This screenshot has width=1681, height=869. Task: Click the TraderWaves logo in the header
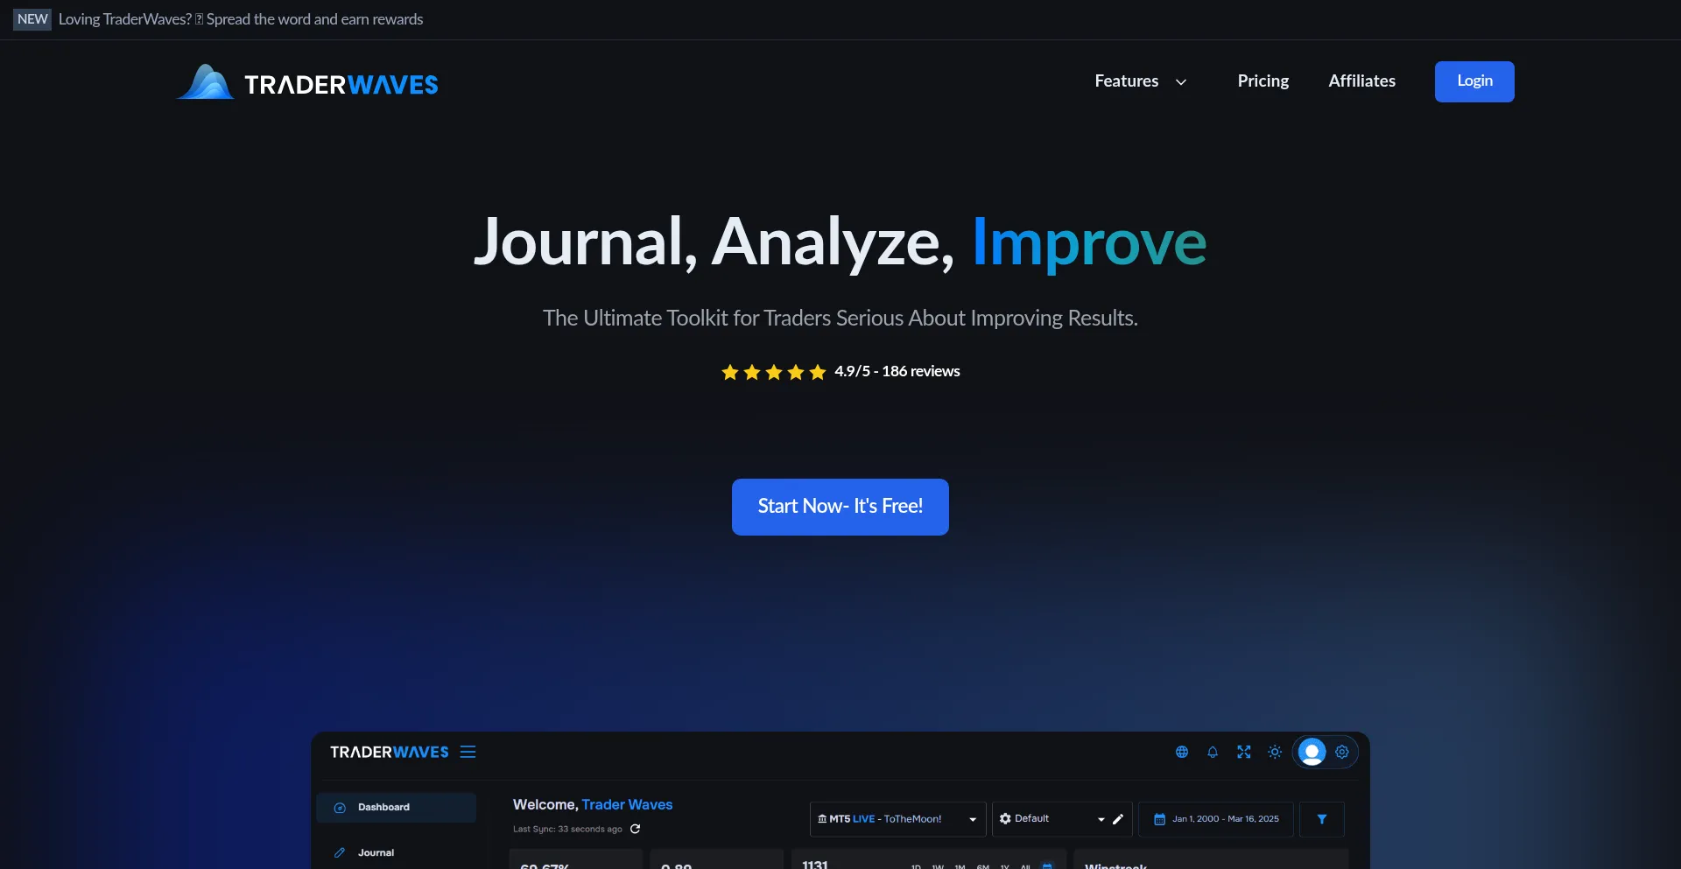(307, 82)
